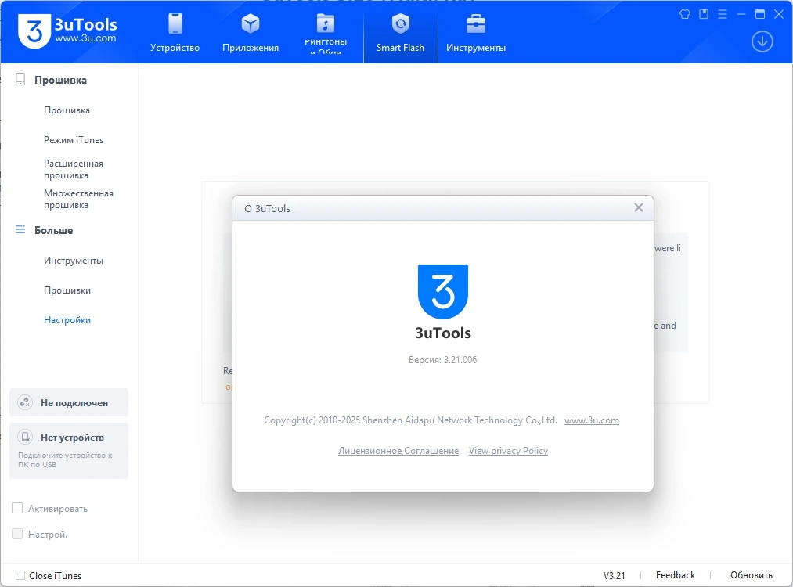Click the Нет устройств panel
793x587 pixels.
click(69, 451)
